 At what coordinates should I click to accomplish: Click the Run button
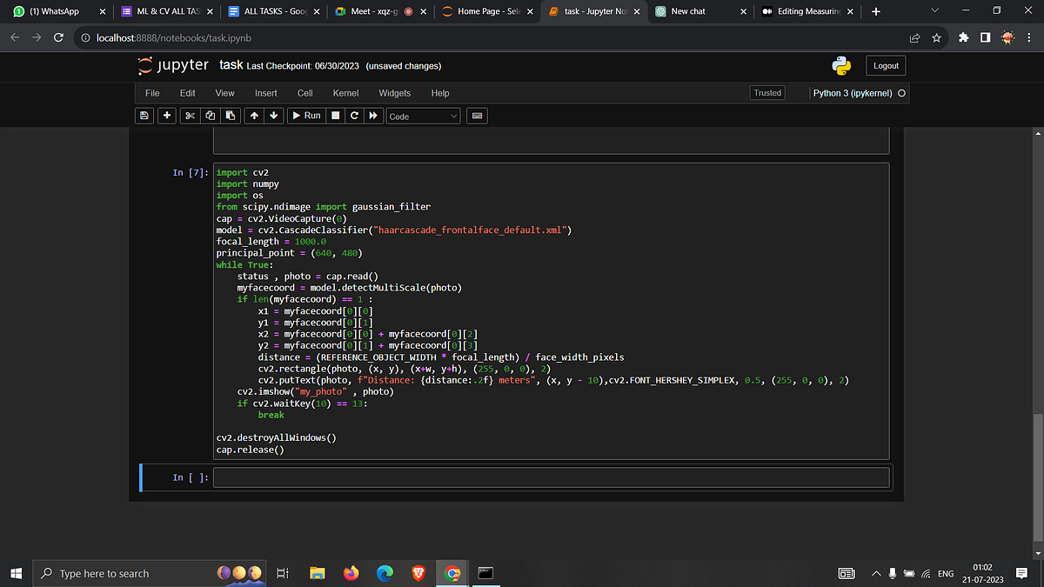(x=305, y=116)
